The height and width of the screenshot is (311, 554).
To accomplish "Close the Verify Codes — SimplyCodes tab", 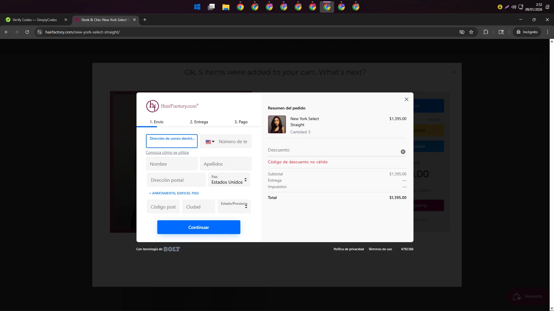I will pos(66,20).
